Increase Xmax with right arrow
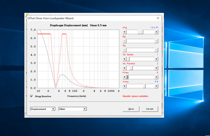The width and height of the screenshot is (210, 136). click(x=156, y=86)
